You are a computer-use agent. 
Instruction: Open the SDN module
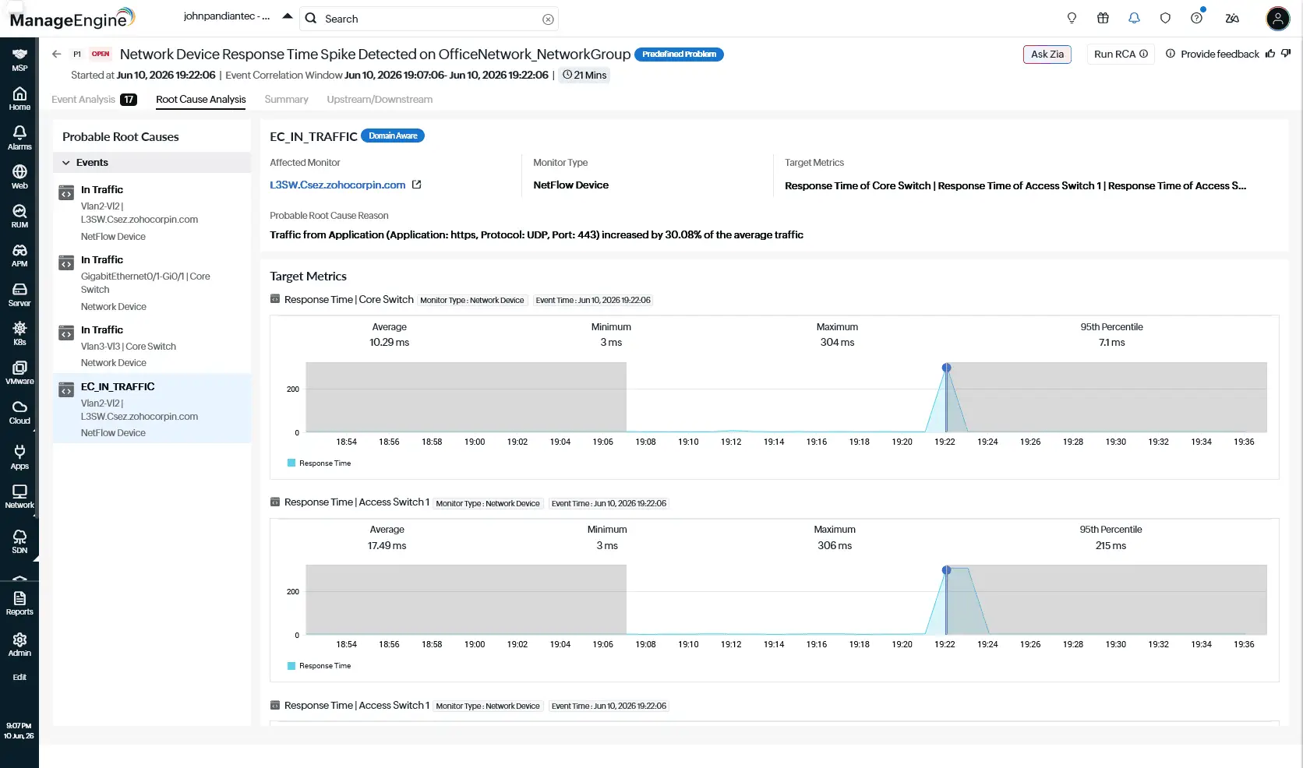tap(19, 541)
